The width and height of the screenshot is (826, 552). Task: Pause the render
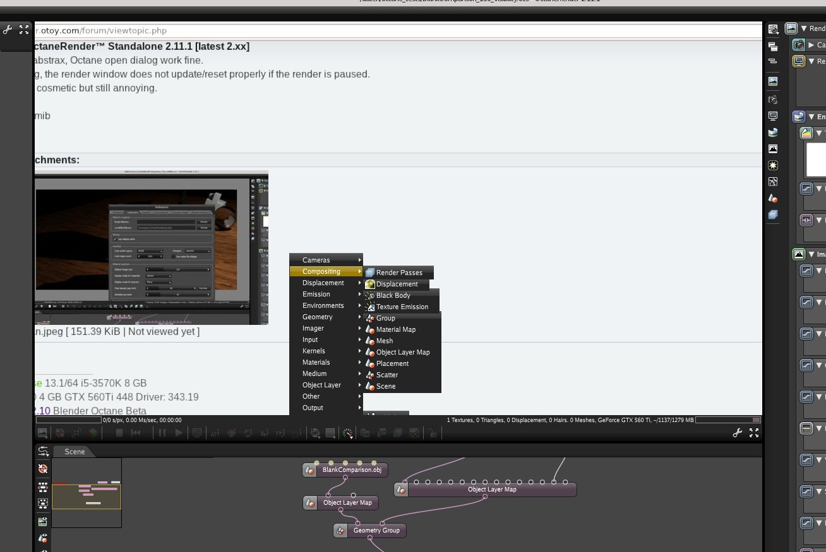click(x=162, y=433)
